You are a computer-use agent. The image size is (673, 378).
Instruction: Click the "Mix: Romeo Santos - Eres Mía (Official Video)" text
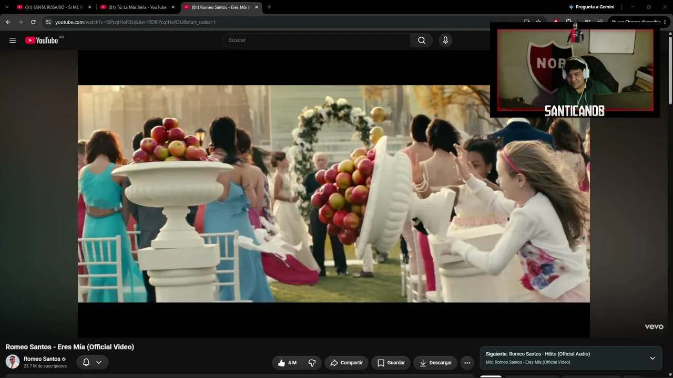click(x=528, y=362)
